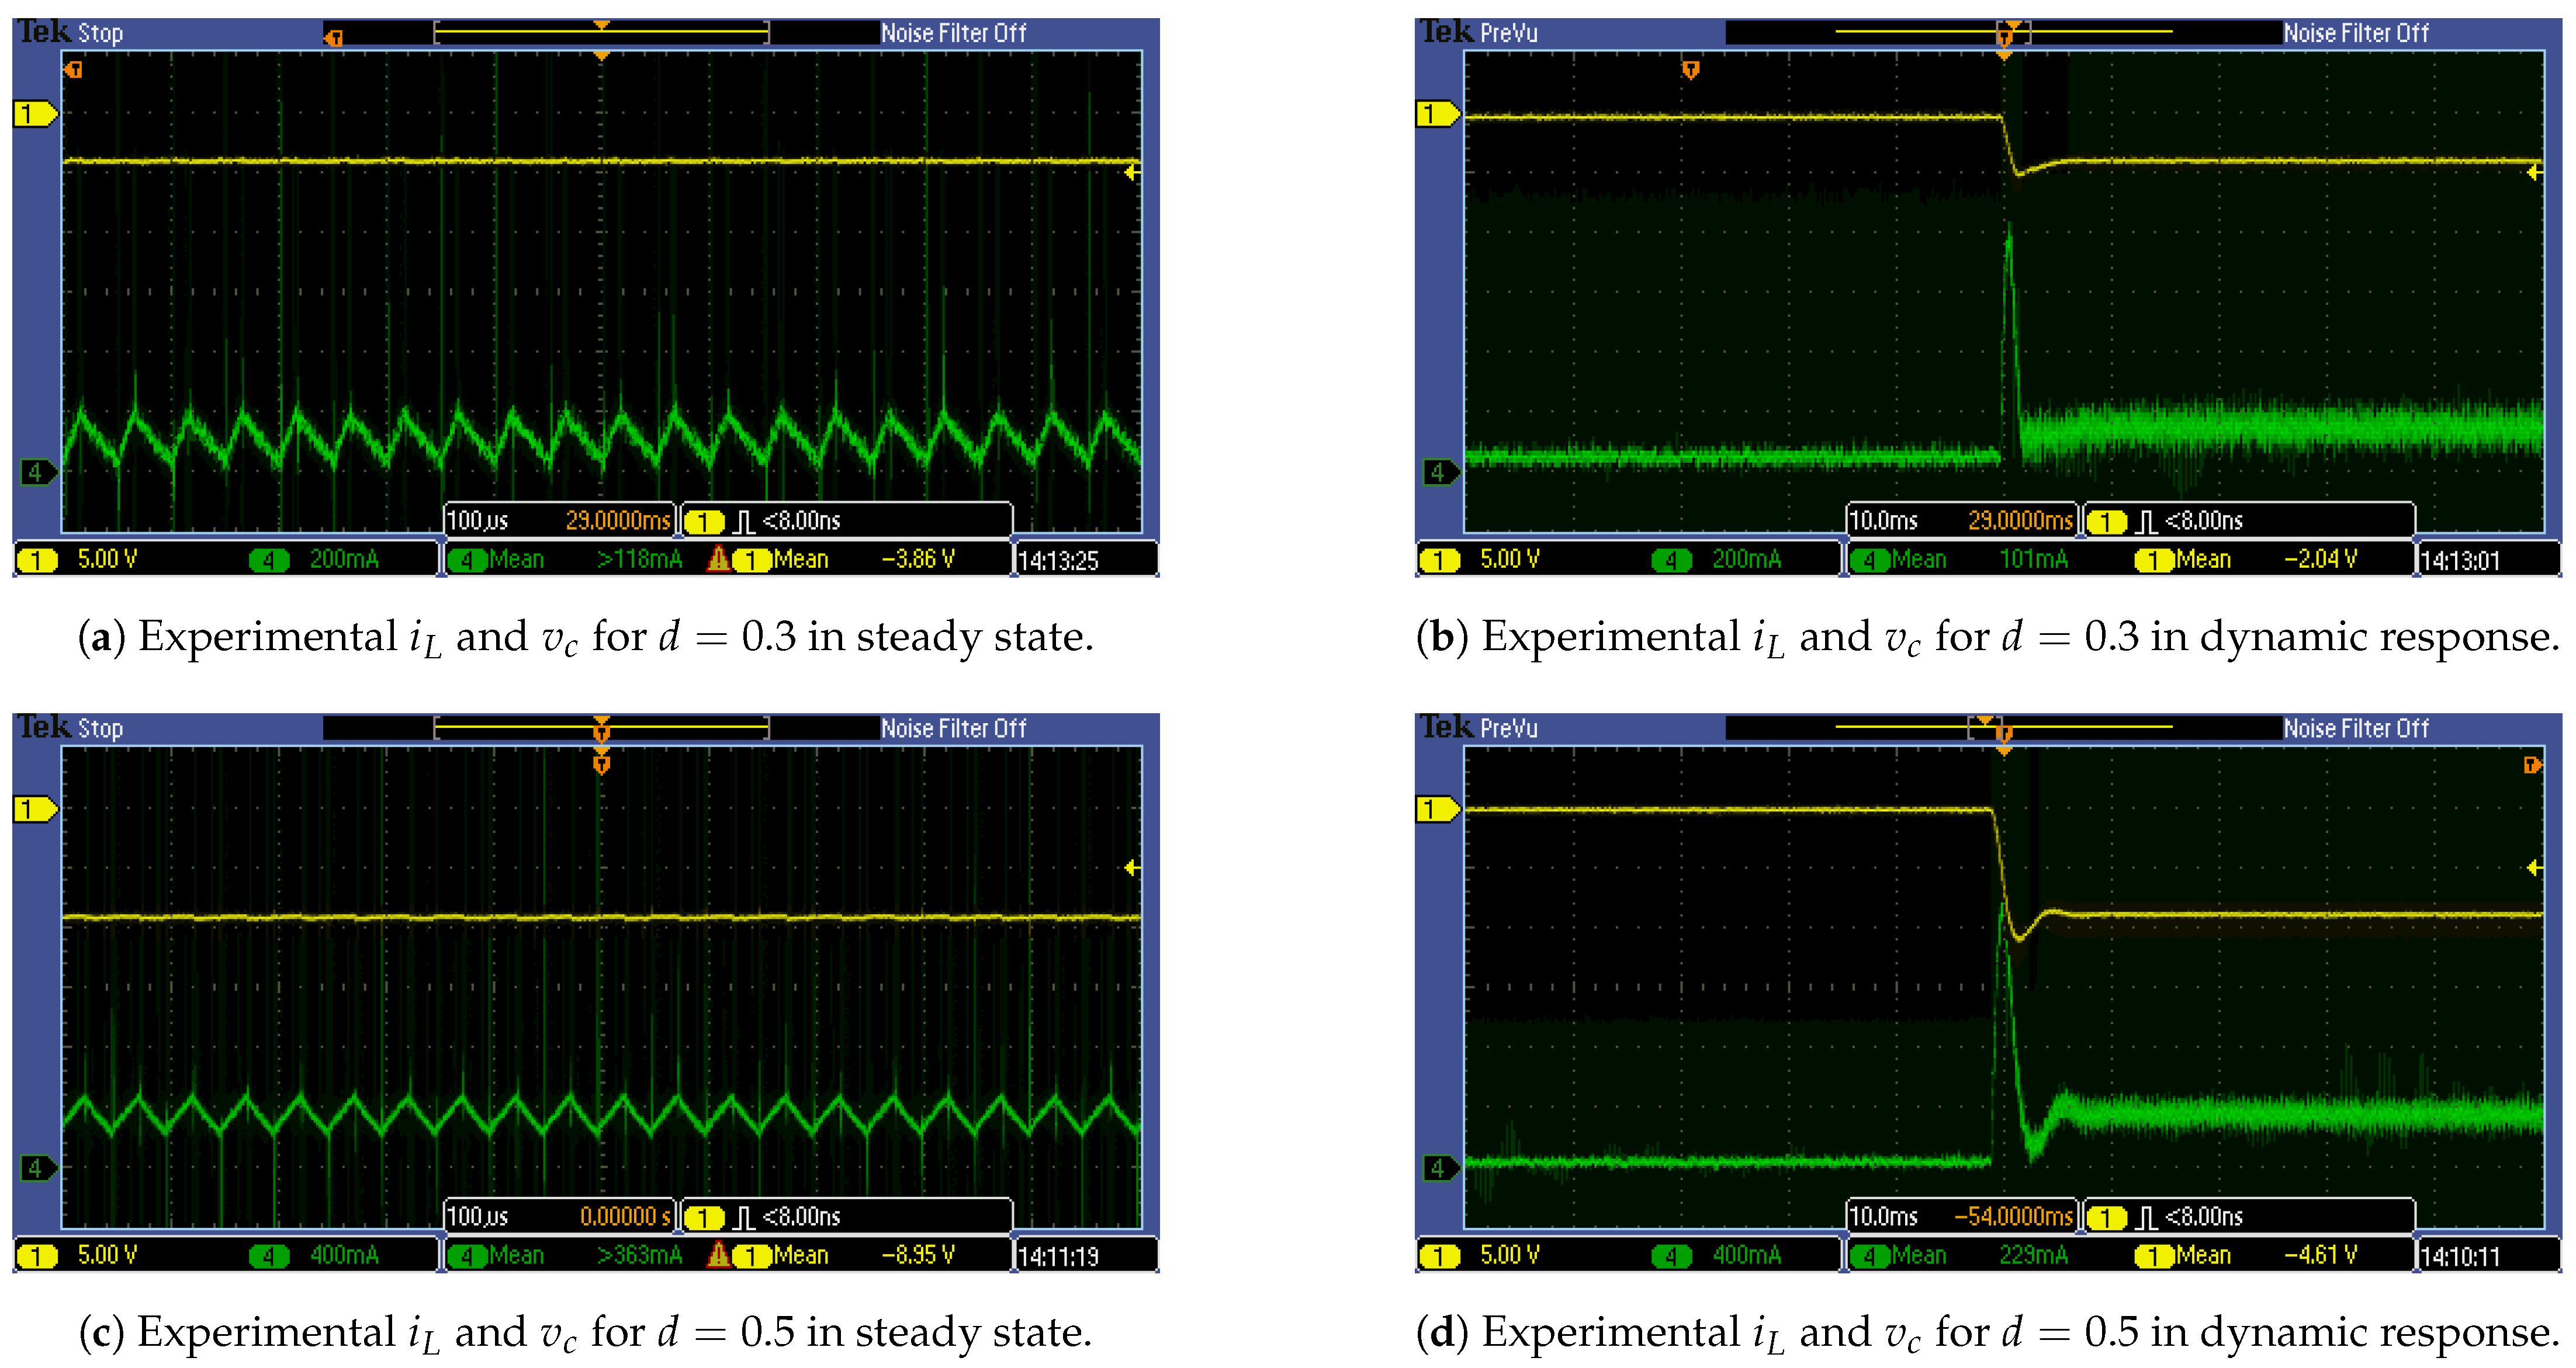The width and height of the screenshot is (2576, 1368).
Task: Toggle 'Noise Filter Off' label in panel (a)
Action: pos(953,33)
